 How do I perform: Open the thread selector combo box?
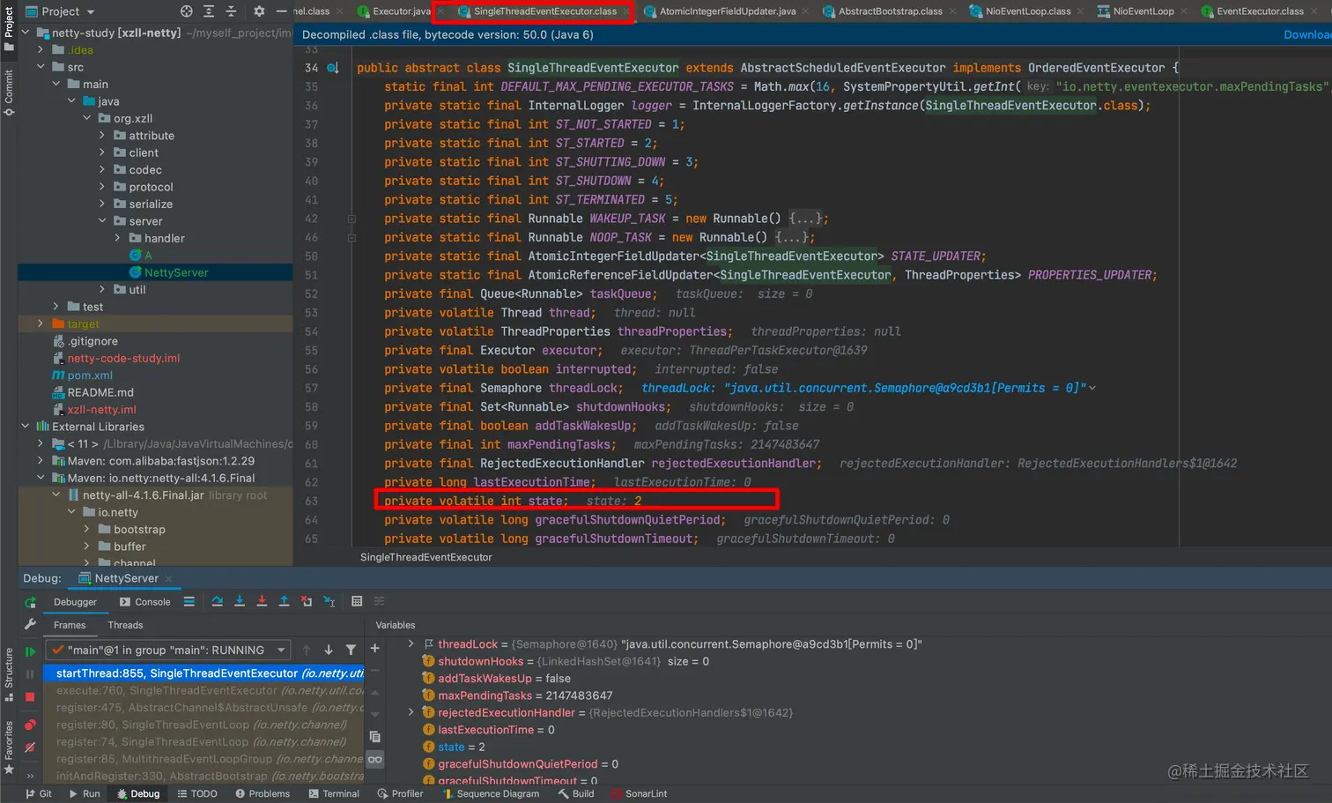(169, 651)
